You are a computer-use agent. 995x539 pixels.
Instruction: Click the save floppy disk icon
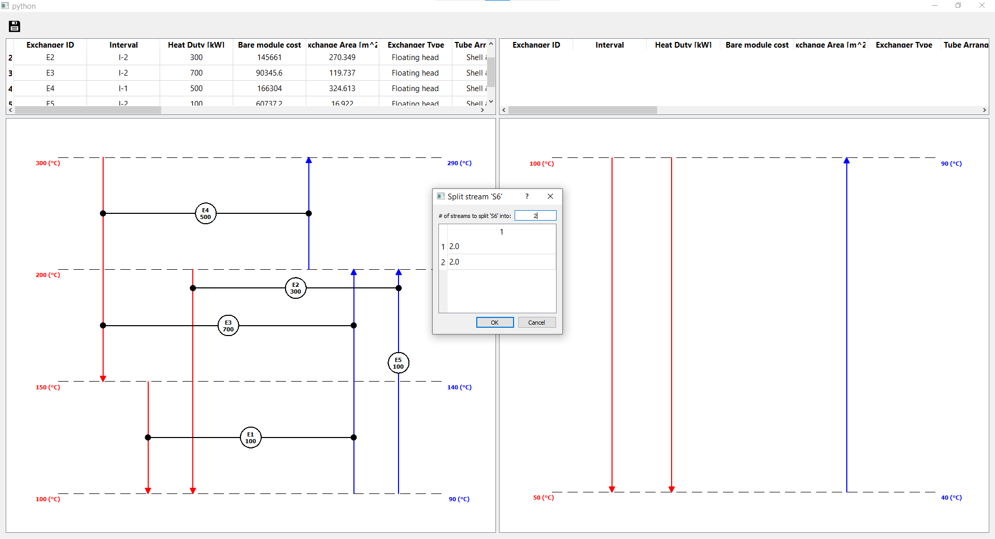coord(15,26)
